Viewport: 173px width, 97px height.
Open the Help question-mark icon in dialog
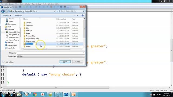(x=82, y=15)
